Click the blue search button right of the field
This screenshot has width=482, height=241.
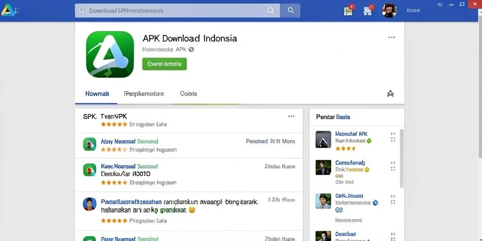tap(290, 10)
